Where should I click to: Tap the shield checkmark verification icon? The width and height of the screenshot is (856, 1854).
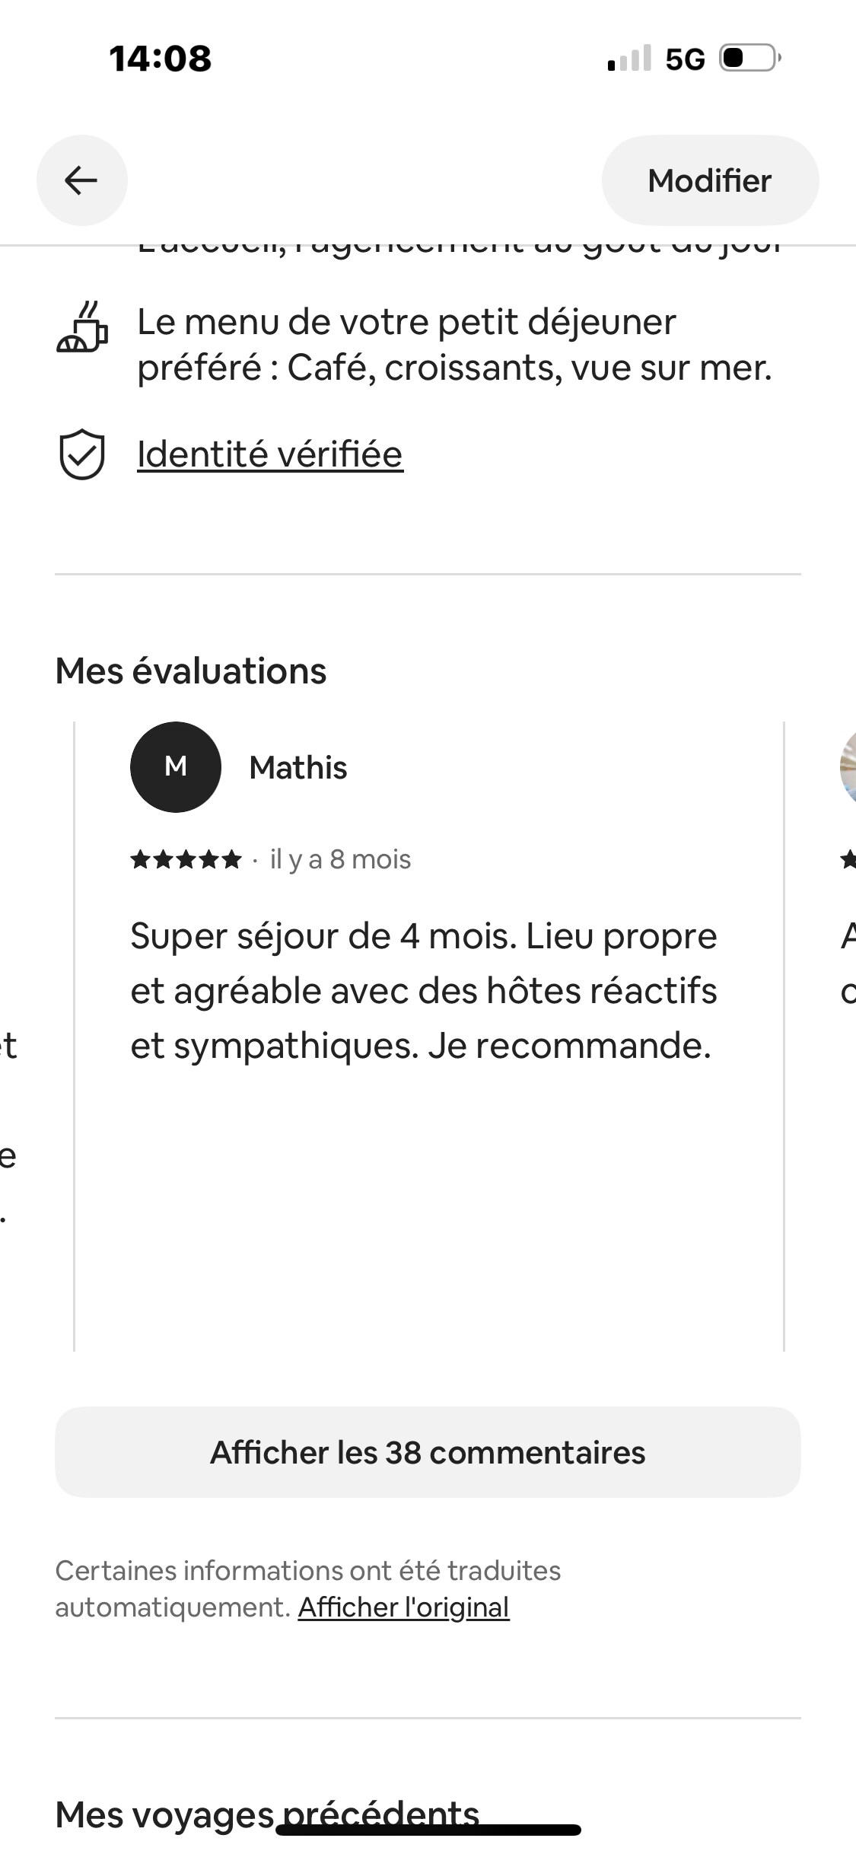(81, 454)
